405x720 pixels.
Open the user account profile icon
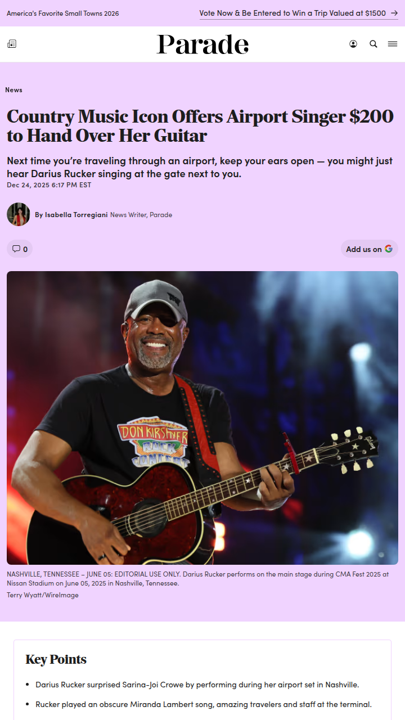click(353, 44)
